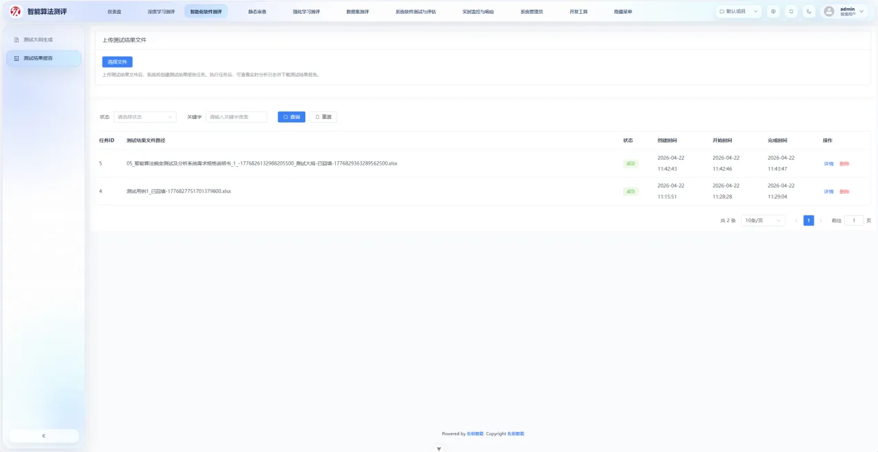Screen dimensions: 878x452
Task: Open 实时监控与响应 navigation tab
Action: (x=478, y=12)
